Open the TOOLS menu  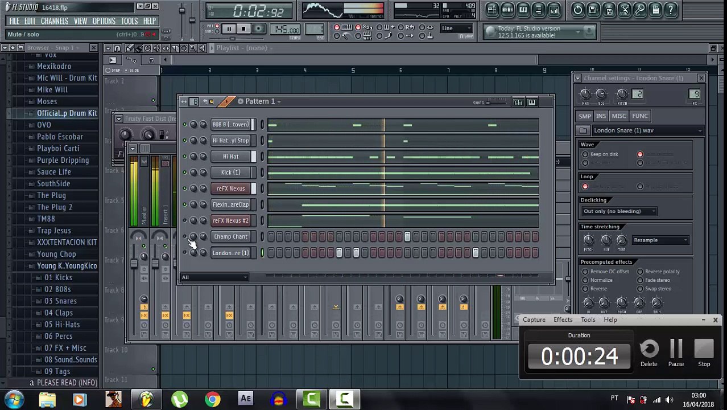129,21
